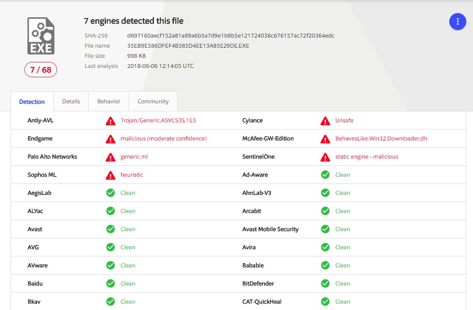Viewport: 473px width, 310px height.
Task: Click the warning icon for Cylance
Action: click(325, 121)
